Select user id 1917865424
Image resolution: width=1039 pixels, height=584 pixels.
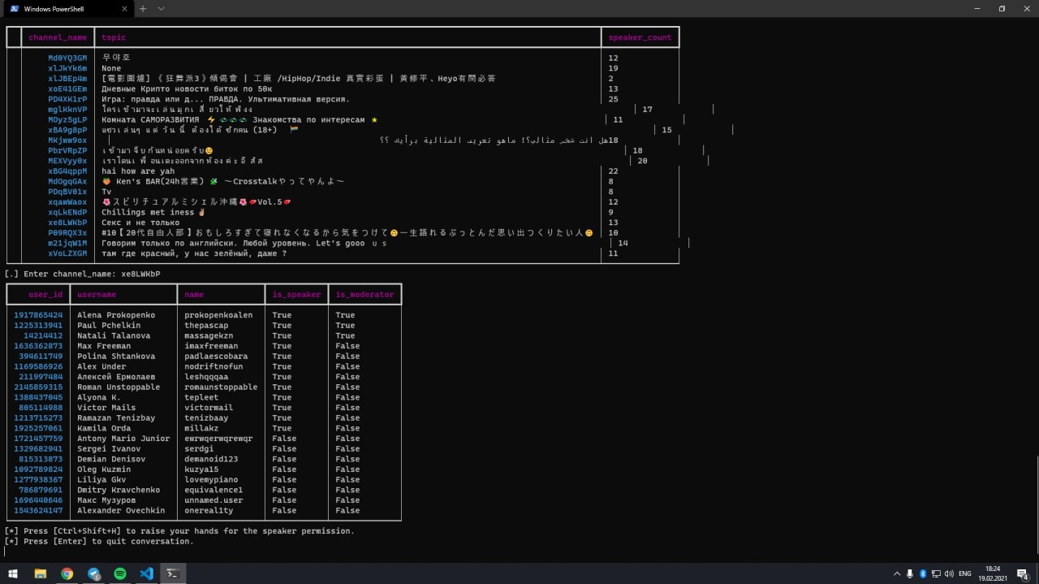click(38, 315)
